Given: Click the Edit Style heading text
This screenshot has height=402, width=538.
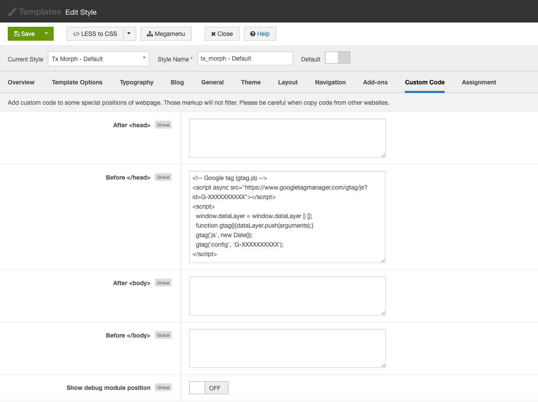Looking at the screenshot, I should [x=81, y=12].
